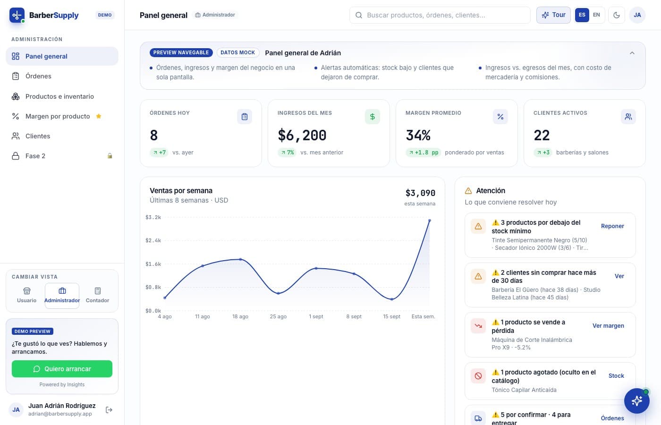Click Ver margen for loss product alert
The image size is (661, 425).
(x=608, y=326)
